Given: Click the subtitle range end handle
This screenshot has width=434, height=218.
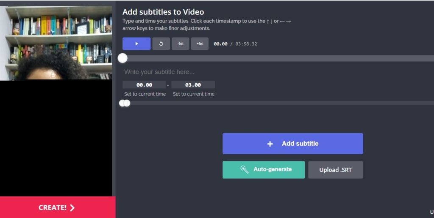Looking at the screenshot, I should 127,103.
